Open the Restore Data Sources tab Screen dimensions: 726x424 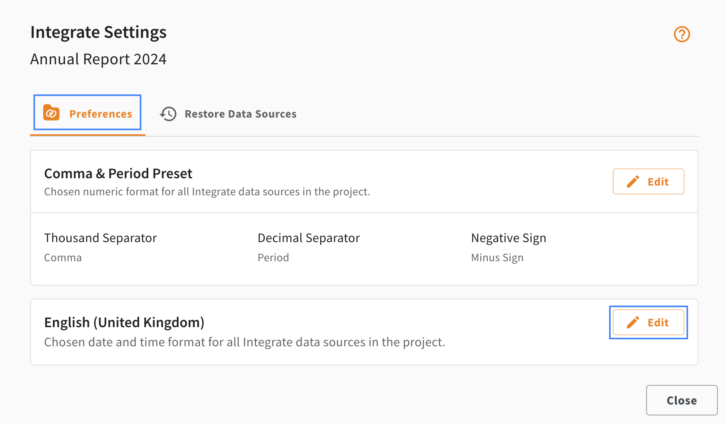[228, 114]
